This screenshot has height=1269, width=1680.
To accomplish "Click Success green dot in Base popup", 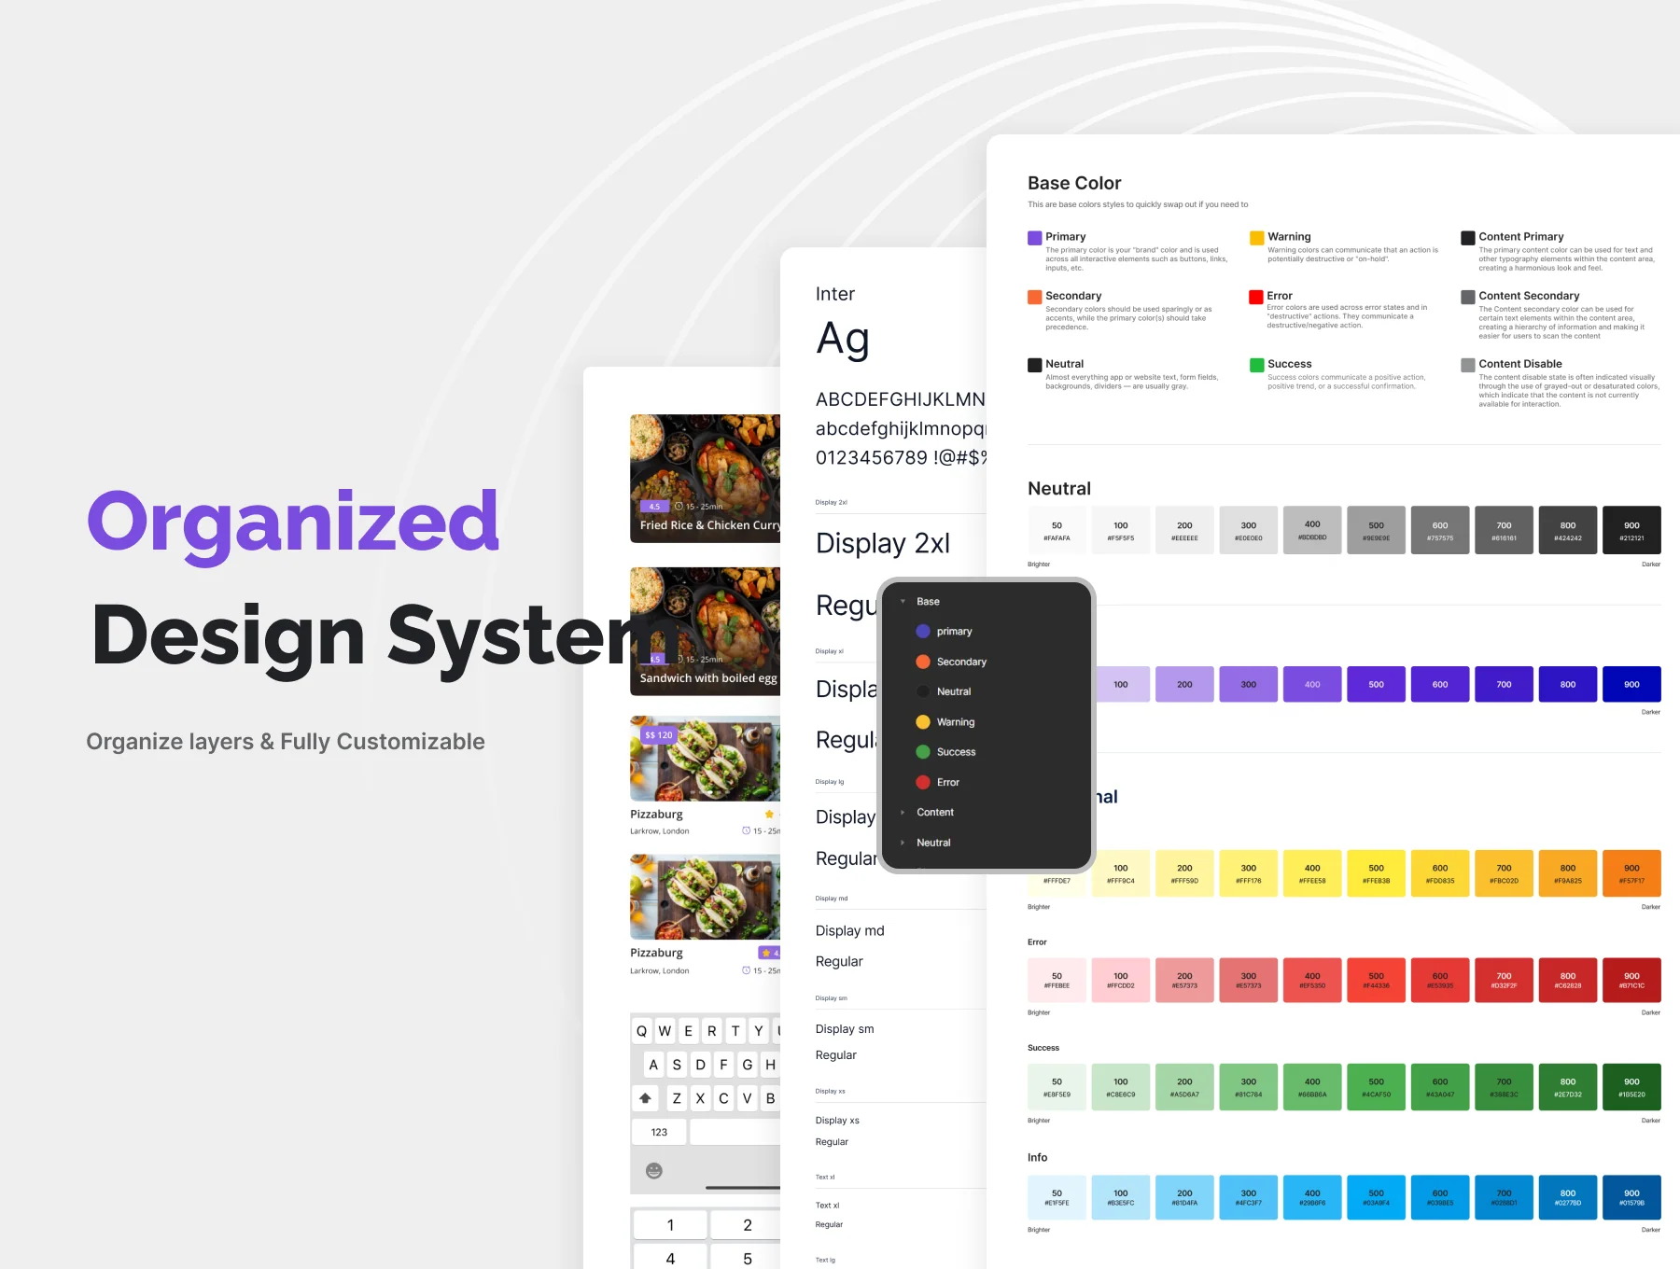I will click(923, 752).
